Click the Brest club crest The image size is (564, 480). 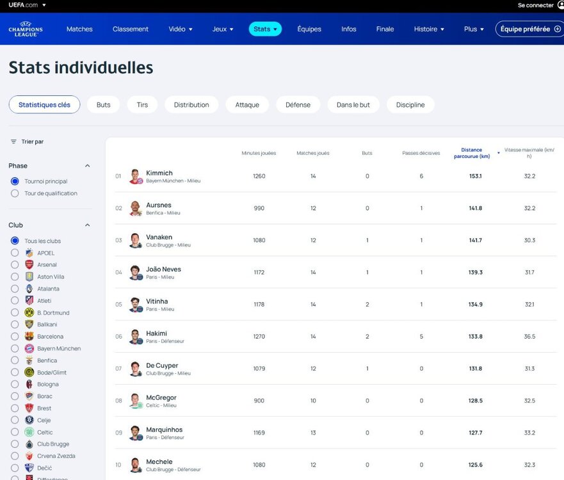tap(29, 408)
